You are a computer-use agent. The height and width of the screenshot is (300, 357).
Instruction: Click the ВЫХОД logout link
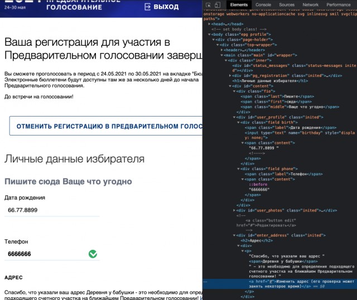166,7
